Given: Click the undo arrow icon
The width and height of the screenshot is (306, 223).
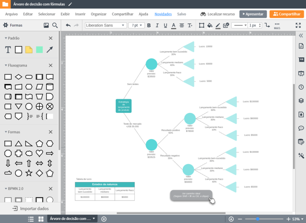Looking at the screenshot, I should point(68,26).
